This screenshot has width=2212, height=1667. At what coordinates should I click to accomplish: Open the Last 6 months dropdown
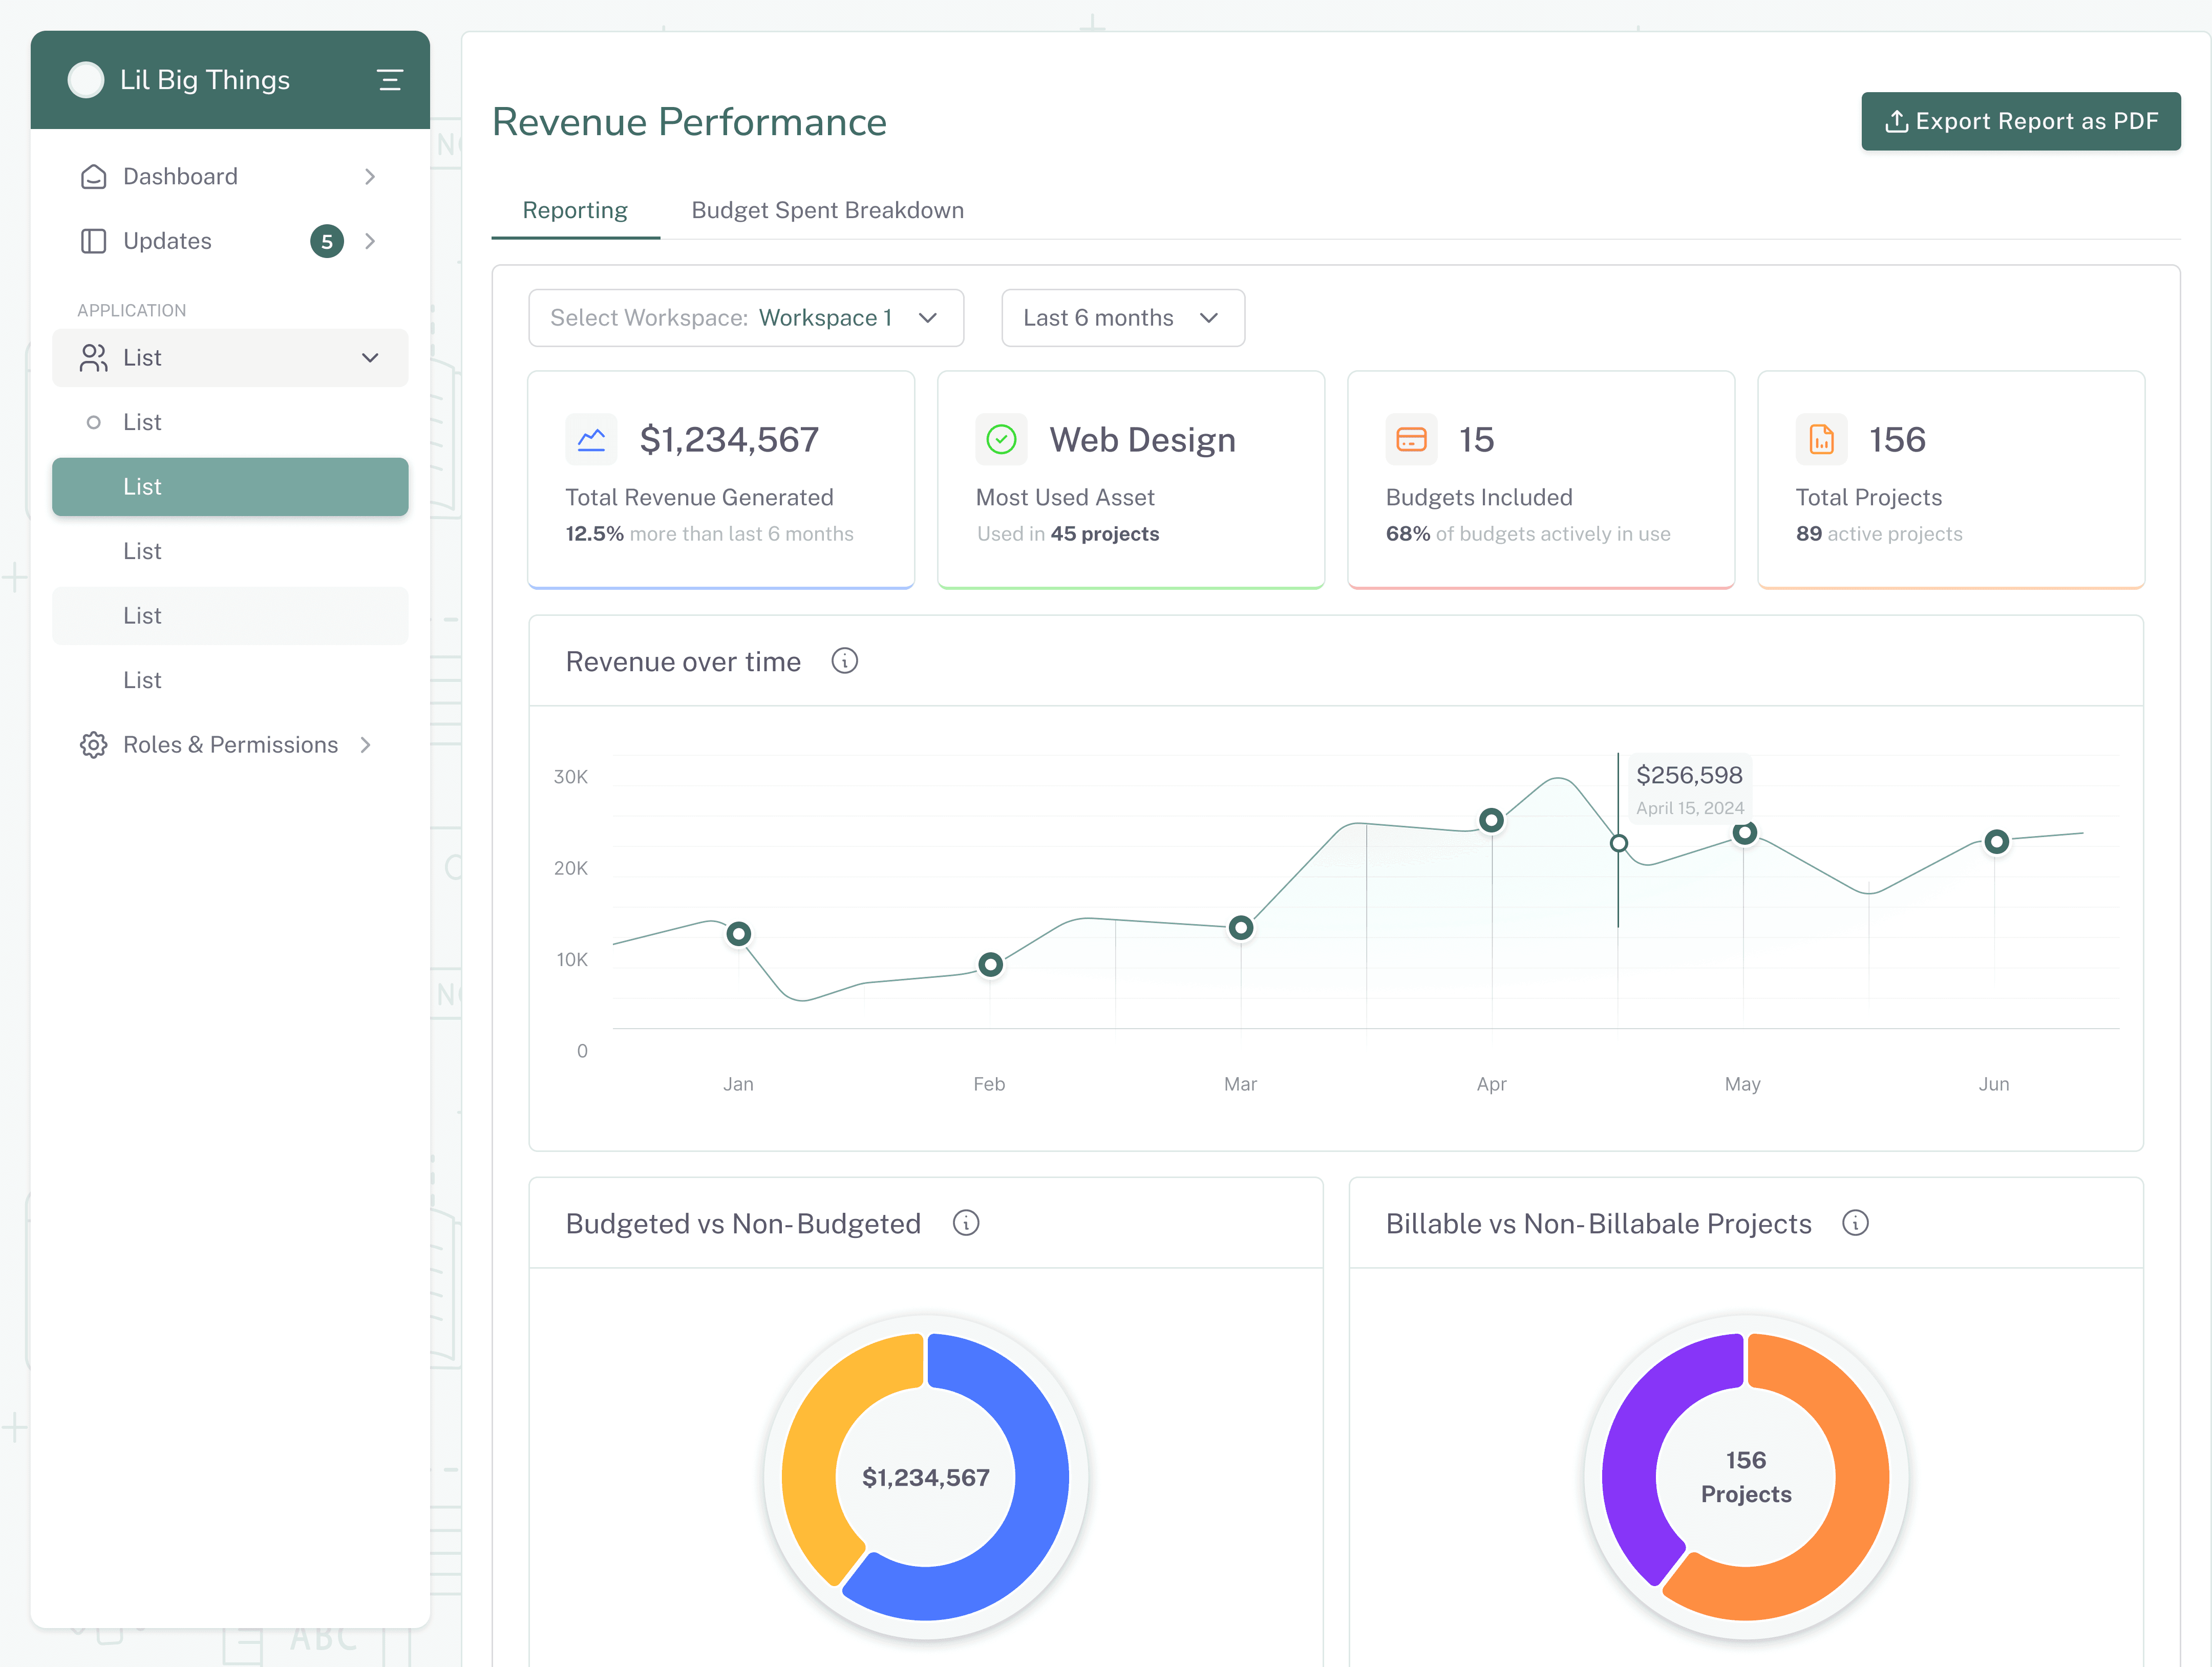coord(1122,318)
